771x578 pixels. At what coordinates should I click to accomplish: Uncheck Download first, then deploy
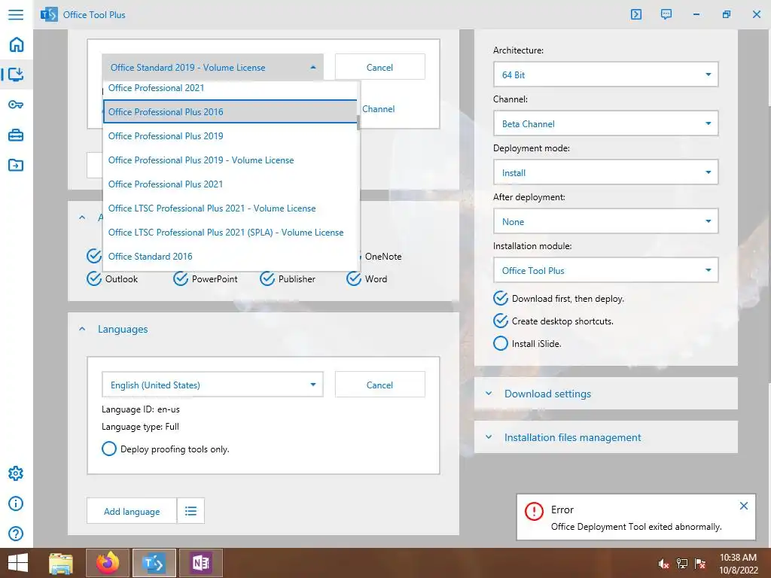coord(501,298)
